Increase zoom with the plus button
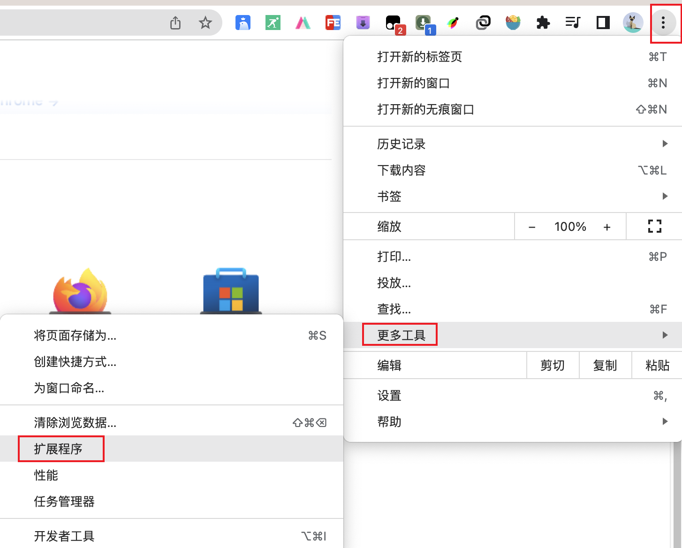Image resolution: width=682 pixels, height=548 pixels. point(607,227)
